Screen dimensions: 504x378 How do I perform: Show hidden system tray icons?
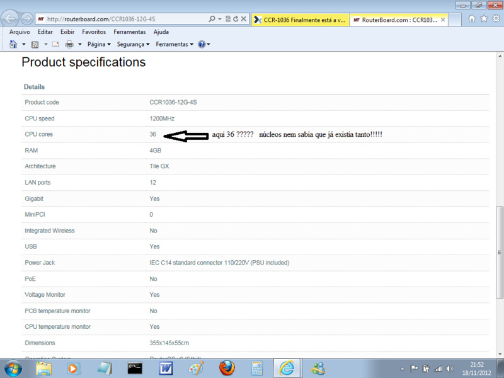402,369
